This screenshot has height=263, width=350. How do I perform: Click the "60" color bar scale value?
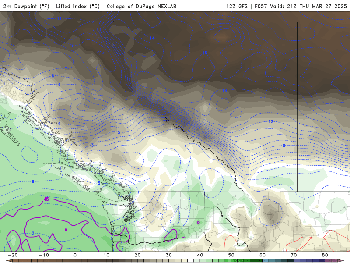click(262, 255)
